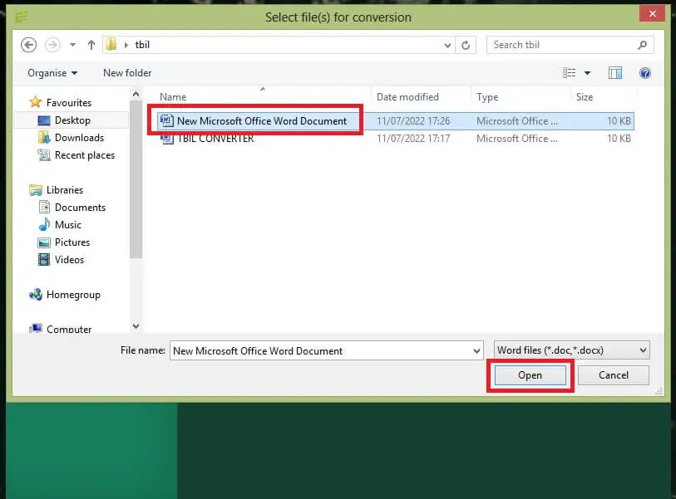Image resolution: width=676 pixels, height=499 pixels.
Task: Click the Pictures library icon
Action: [44, 242]
